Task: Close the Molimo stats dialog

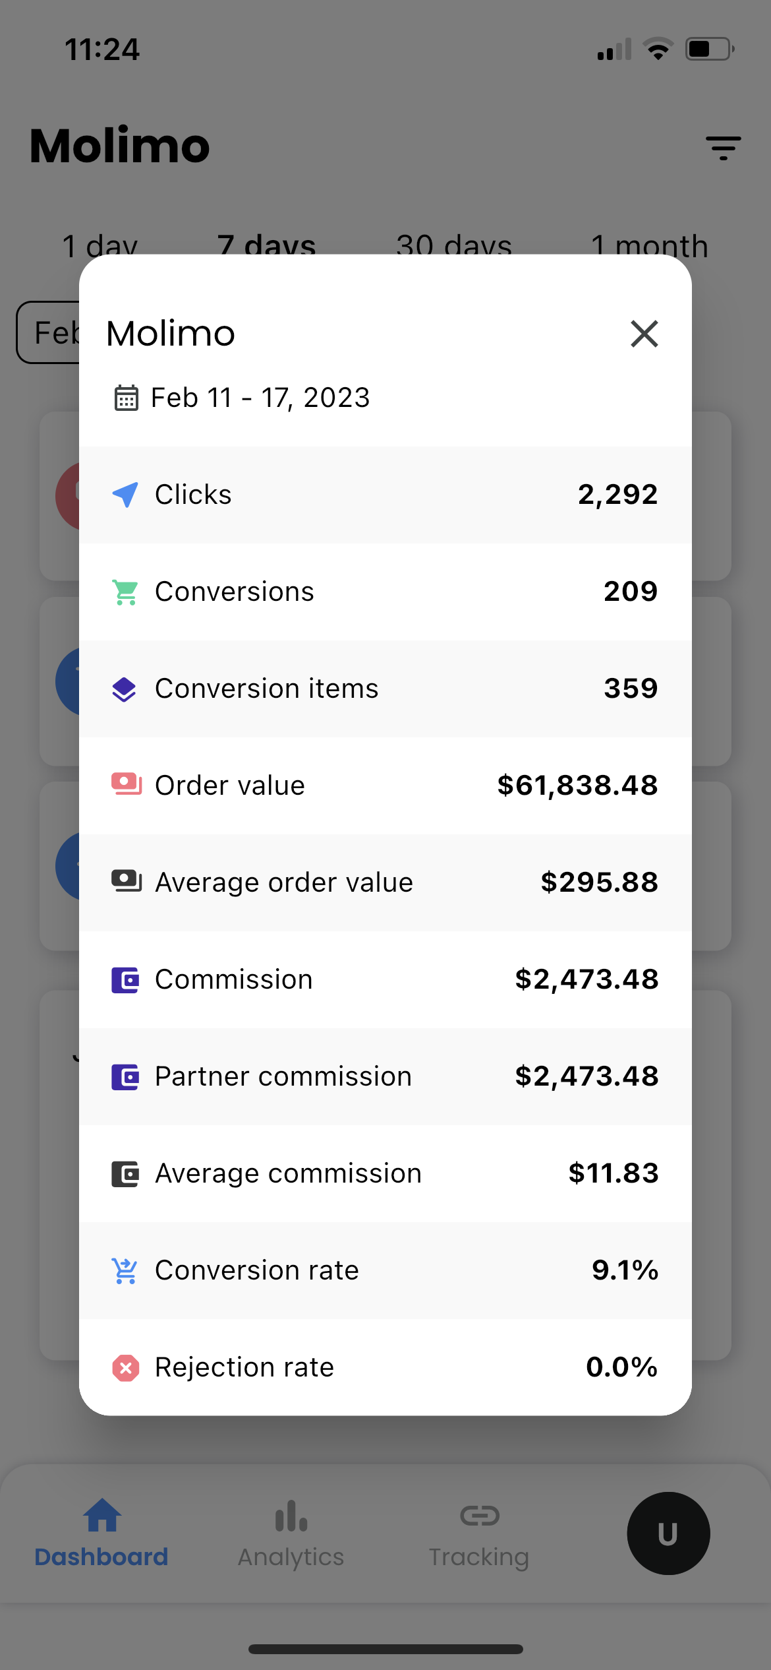Action: pos(644,334)
